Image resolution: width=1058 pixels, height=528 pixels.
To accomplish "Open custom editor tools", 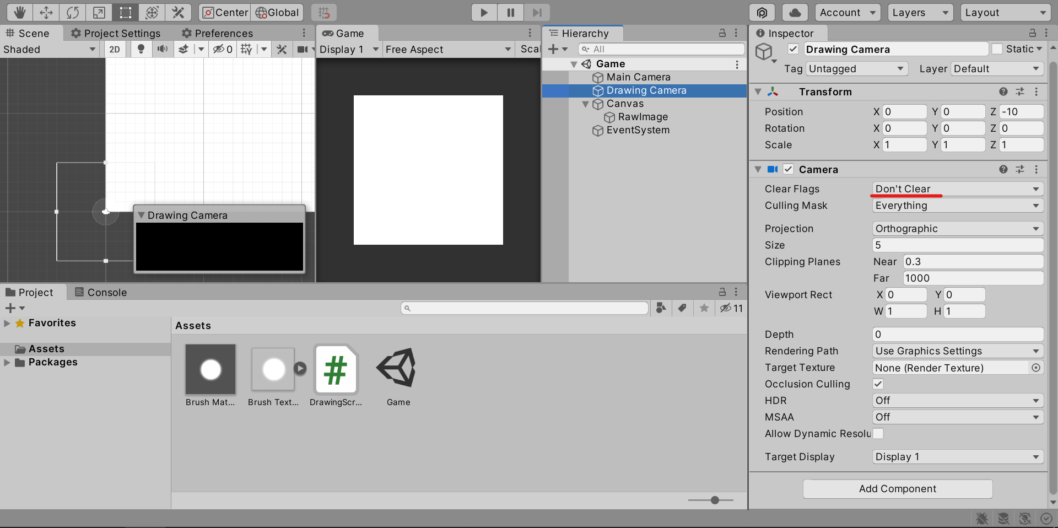I will [179, 12].
